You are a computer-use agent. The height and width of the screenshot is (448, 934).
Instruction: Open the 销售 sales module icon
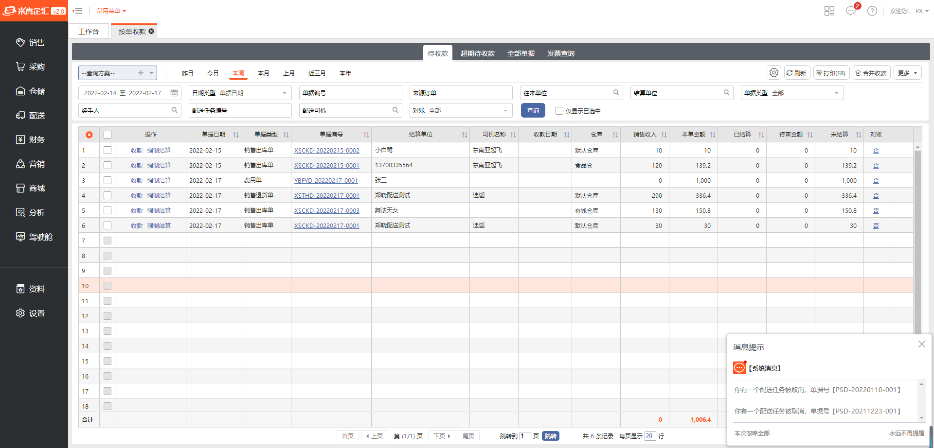point(20,43)
